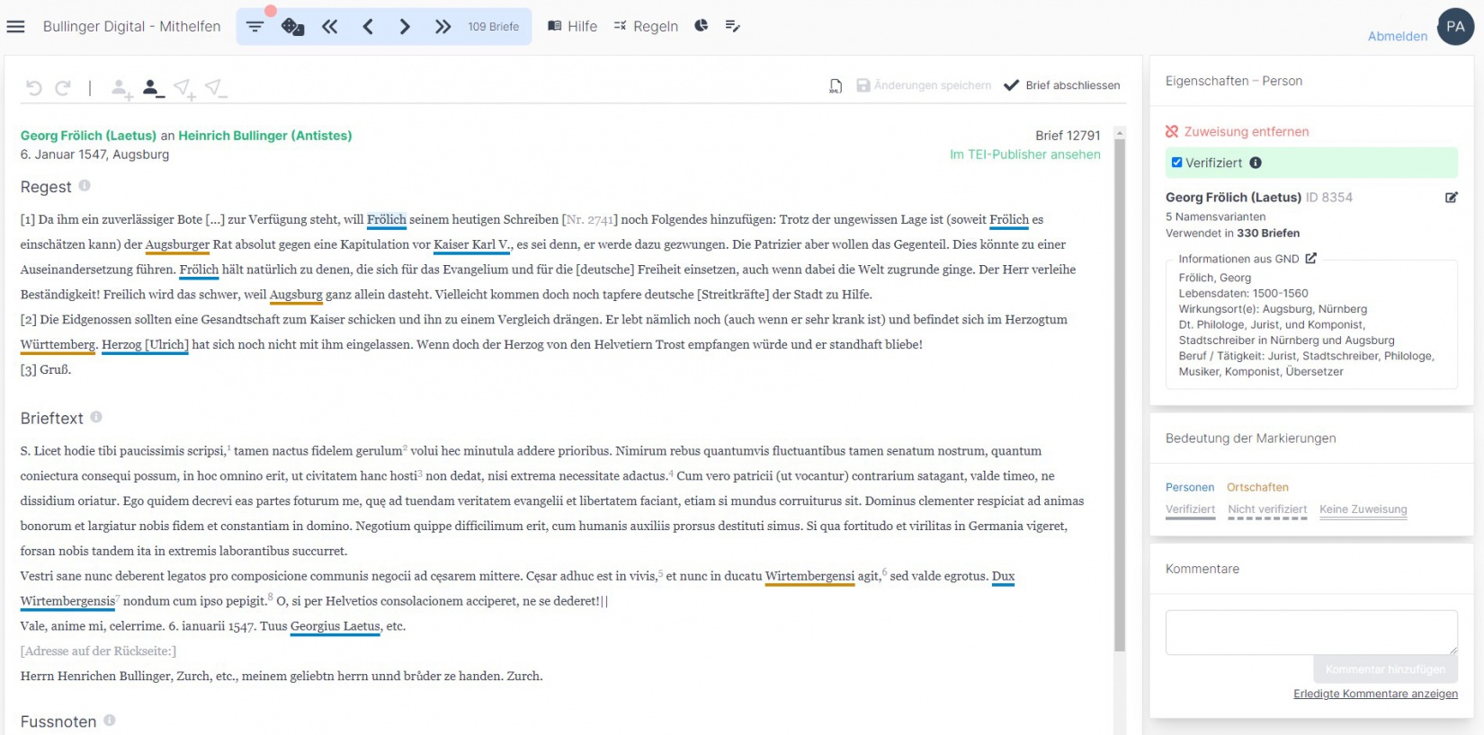
Task: Add a person annotation
Action: [121, 88]
